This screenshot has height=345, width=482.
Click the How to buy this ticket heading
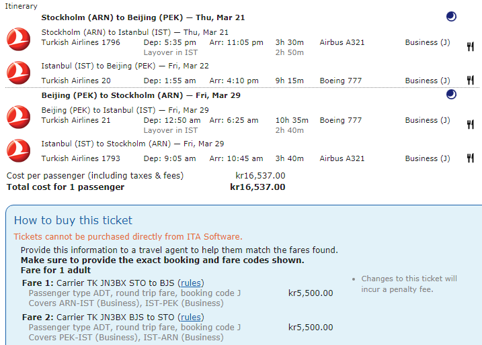(x=73, y=220)
